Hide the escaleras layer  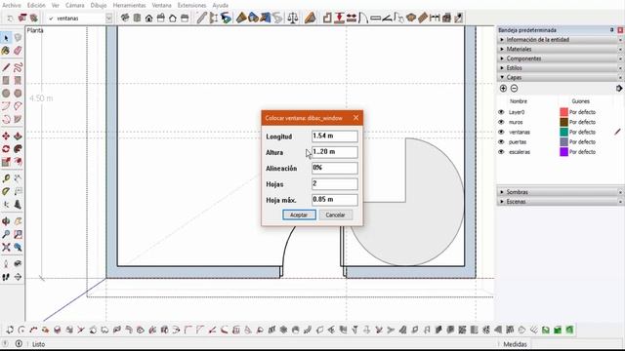(x=501, y=152)
